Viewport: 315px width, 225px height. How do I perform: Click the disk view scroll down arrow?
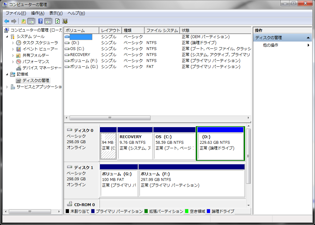[x=249, y=205]
